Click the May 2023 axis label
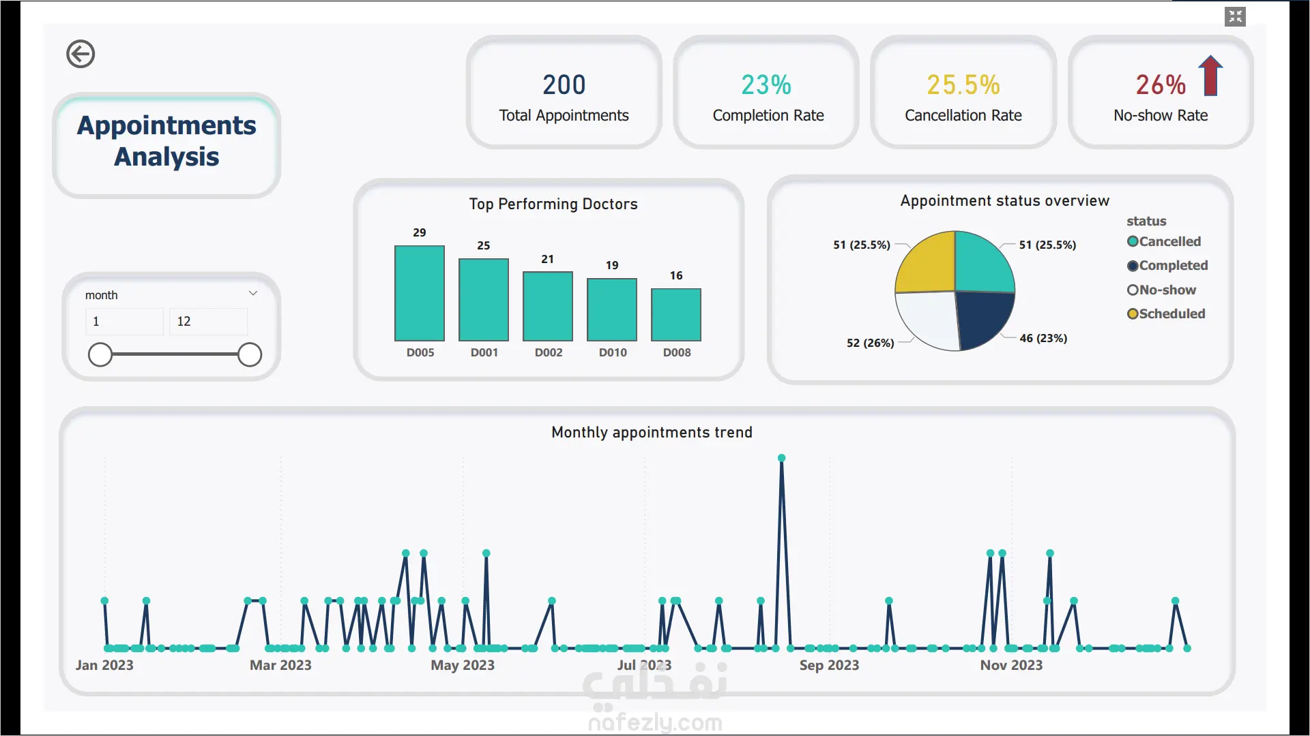 (463, 665)
